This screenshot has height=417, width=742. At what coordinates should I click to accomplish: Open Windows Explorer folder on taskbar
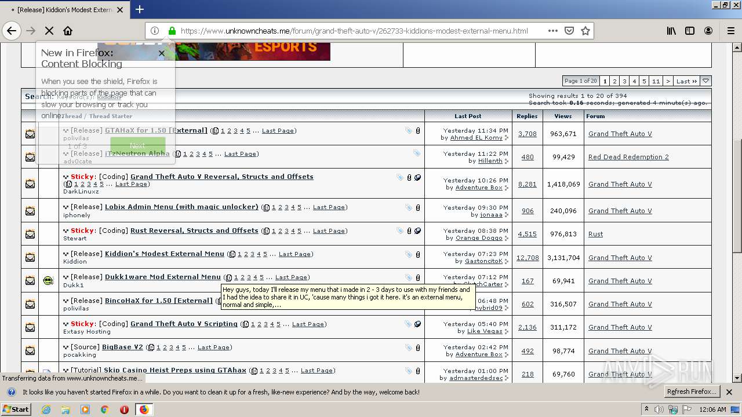[66, 409]
